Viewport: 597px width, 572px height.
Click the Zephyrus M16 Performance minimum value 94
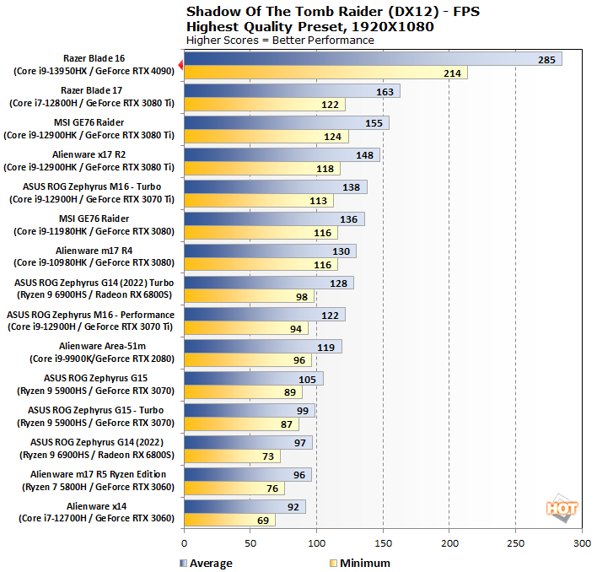pyautogui.click(x=296, y=329)
